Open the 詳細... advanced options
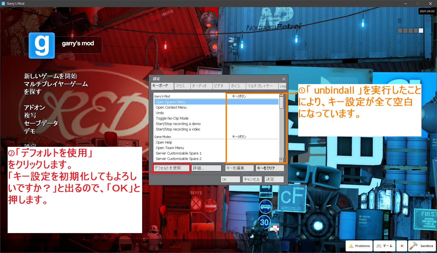The image size is (437, 253). [206, 168]
